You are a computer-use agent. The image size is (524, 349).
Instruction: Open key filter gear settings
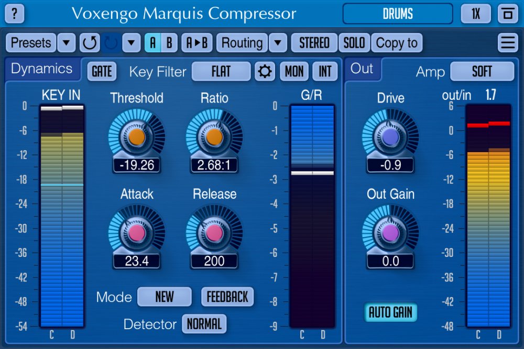[265, 71]
